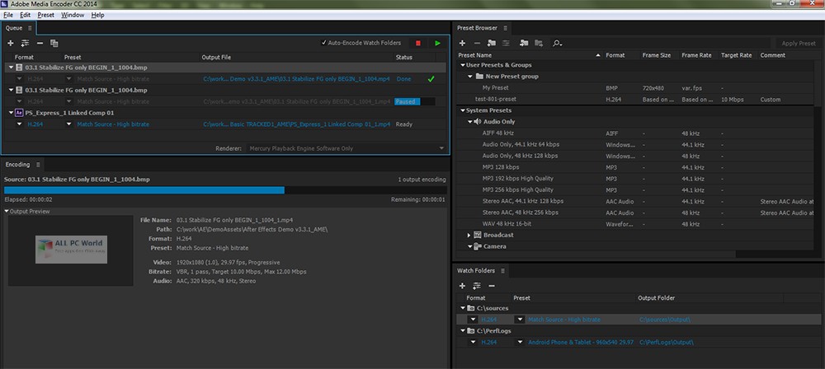825x369 pixels.
Task: Click Android Phone & Tablet preset link
Action: point(581,342)
